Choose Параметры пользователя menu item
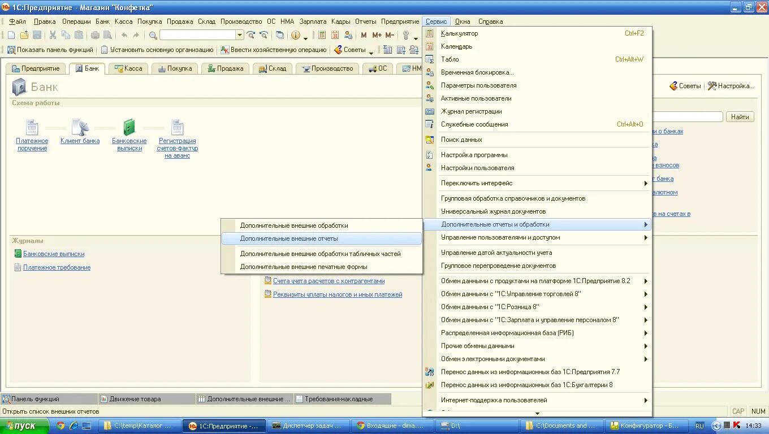769x434 pixels. click(537, 85)
